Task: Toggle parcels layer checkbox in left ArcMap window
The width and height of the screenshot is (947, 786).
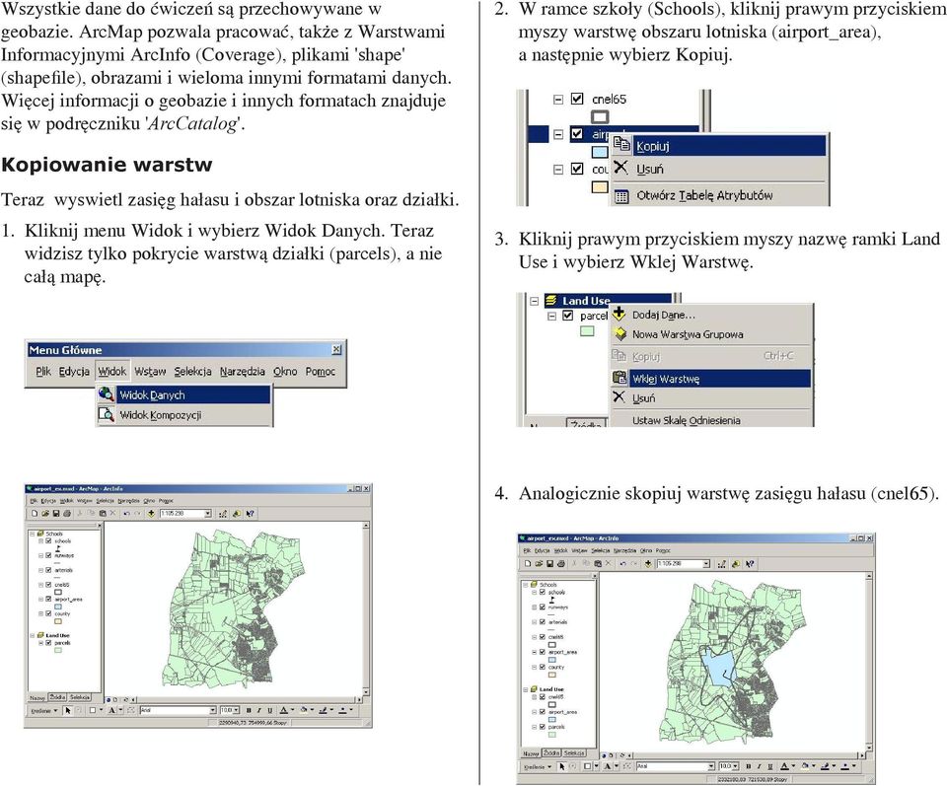Action: [x=49, y=643]
